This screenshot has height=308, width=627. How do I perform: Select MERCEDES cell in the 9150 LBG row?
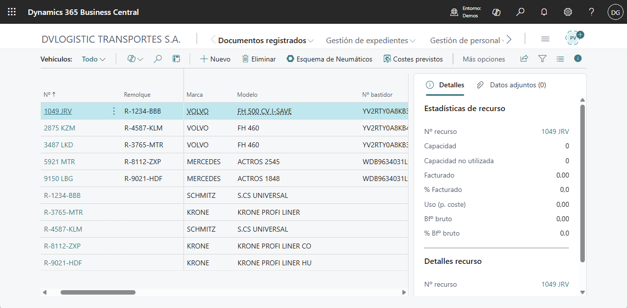(x=204, y=179)
